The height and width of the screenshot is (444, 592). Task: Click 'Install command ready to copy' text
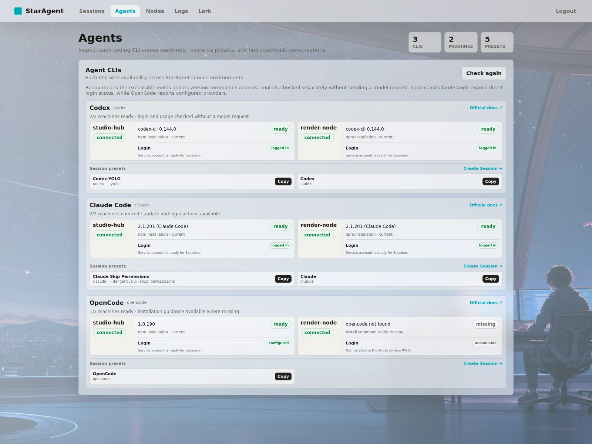tap(374, 332)
